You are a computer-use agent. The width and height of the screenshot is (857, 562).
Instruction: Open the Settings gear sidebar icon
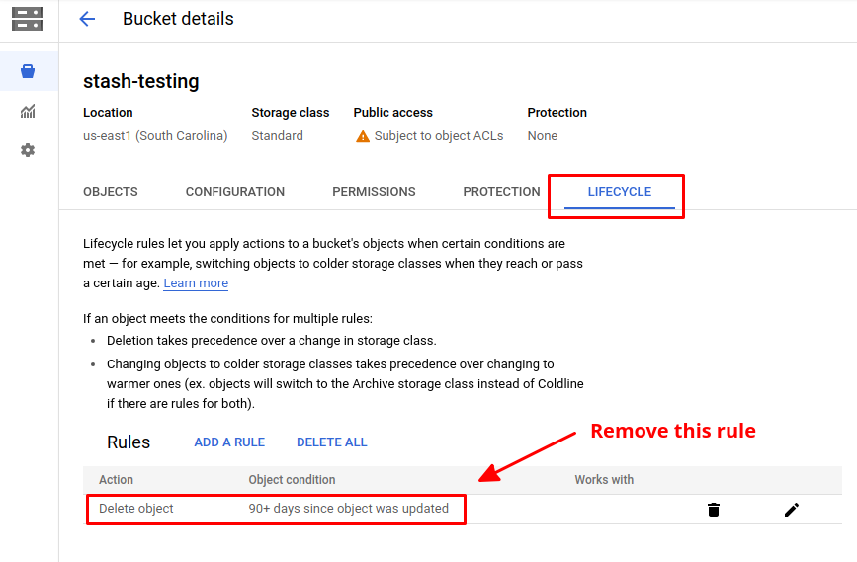pyautogui.click(x=28, y=150)
